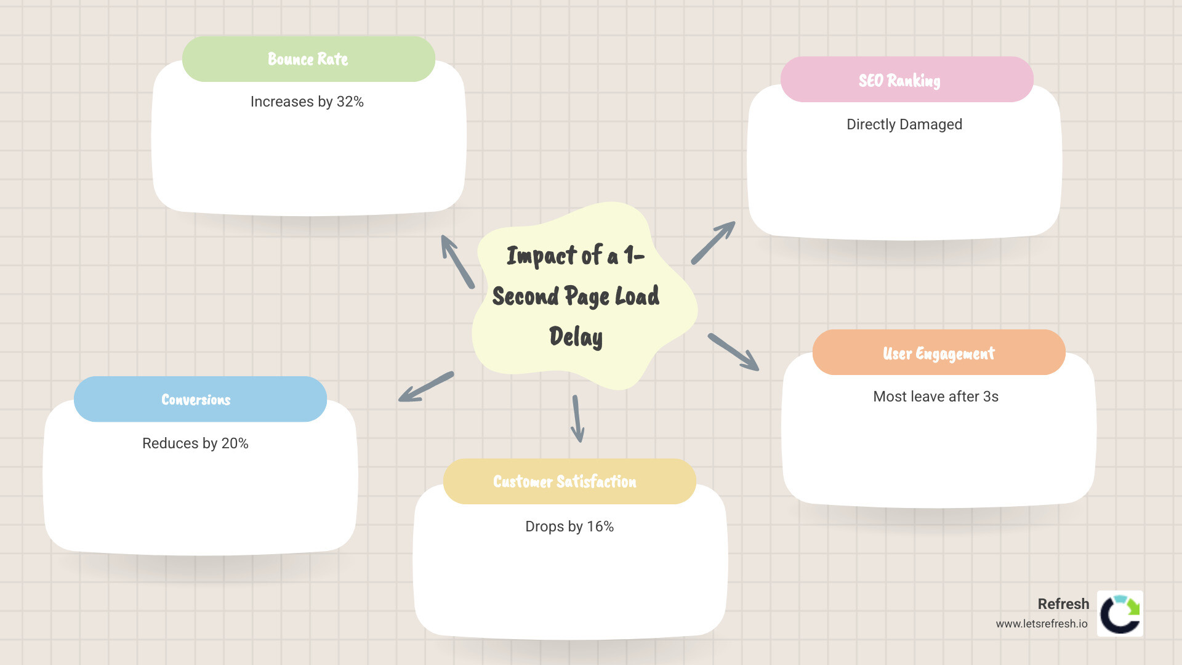Select the 'Bounce Rate' green pill label
The image size is (1182, 665).
coord(308,59)
